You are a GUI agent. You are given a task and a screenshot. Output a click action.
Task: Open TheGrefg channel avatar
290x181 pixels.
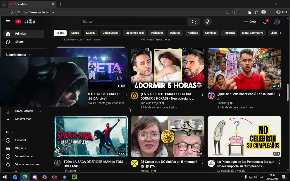point(211,96)
